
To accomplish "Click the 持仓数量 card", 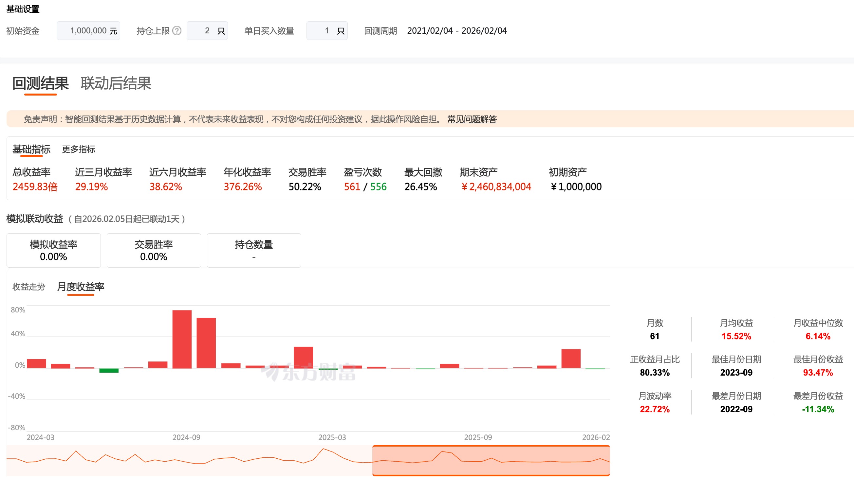I will point(254,250).
